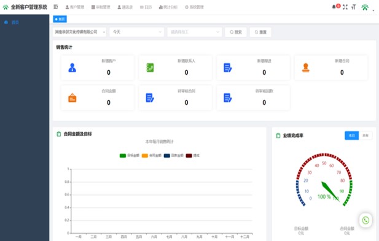This screenshot has height=241, width=379.
Task: Open the 系统管理 top menu
Action: pos(194,7)
